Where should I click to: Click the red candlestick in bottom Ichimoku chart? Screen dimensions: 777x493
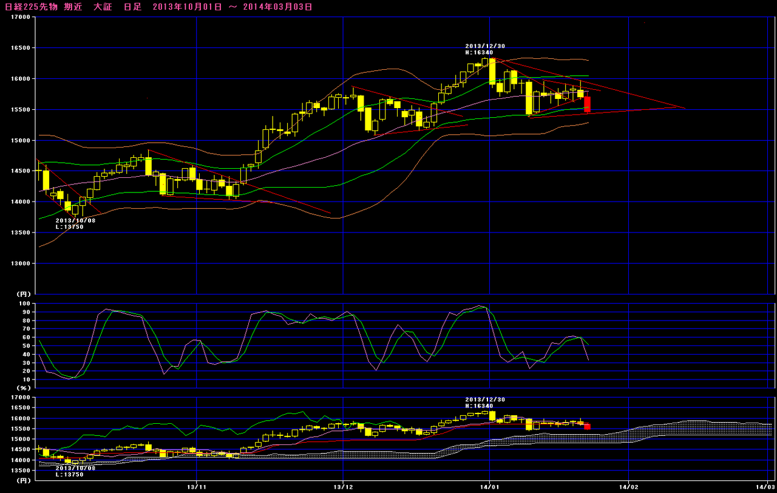click(x=588, y=426)
